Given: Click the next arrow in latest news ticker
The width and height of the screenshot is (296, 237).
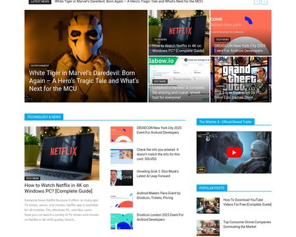Looking at the screenshot, I should pos(264,2).
